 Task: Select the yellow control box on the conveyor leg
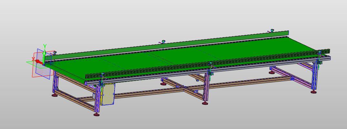(x=107, y=94)
